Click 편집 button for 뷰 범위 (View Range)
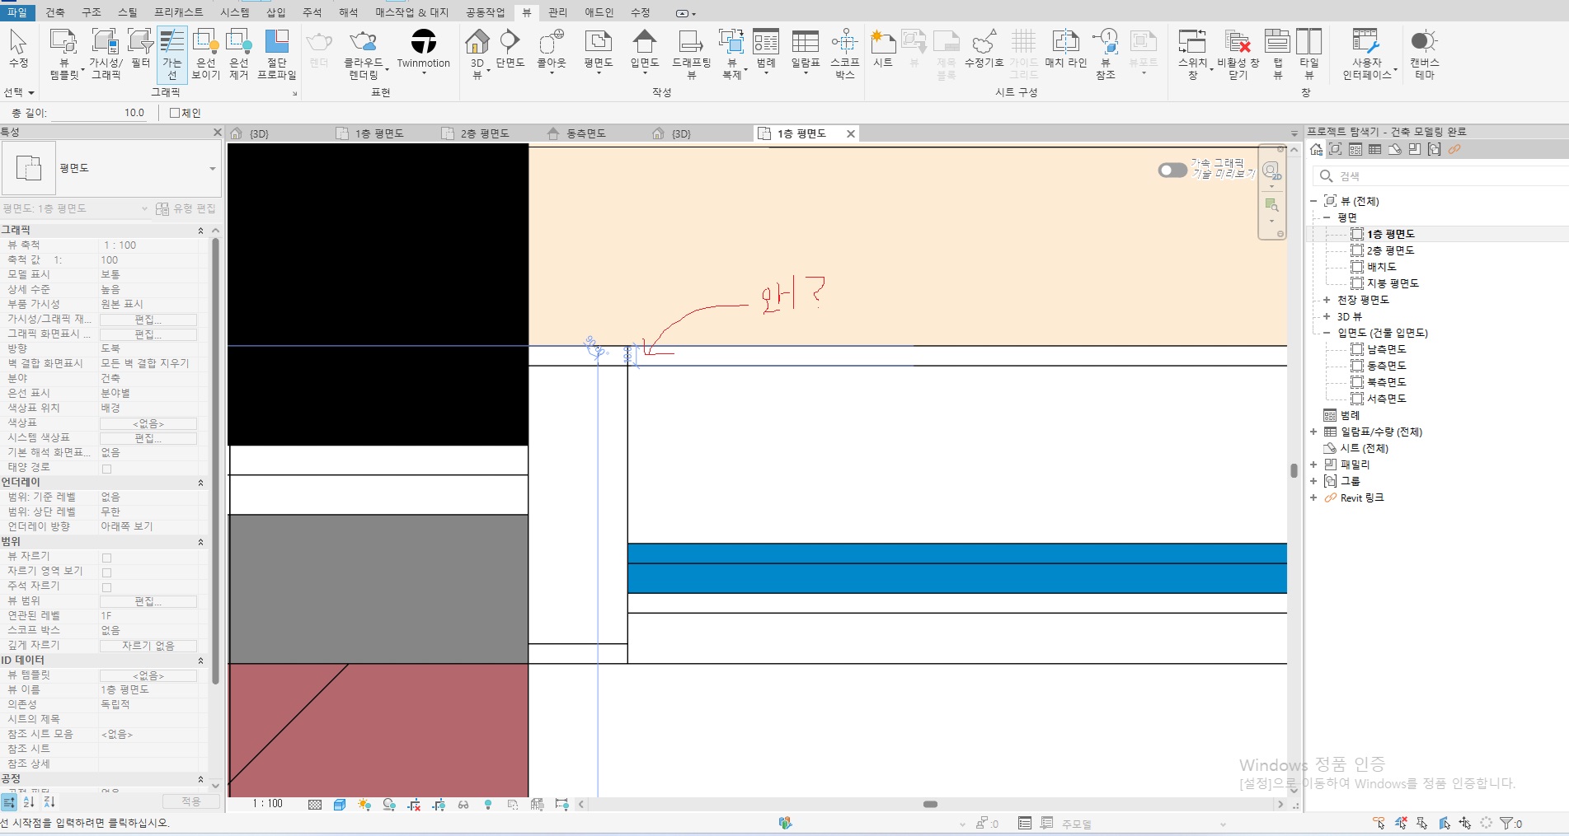 (x=148, y=601)
